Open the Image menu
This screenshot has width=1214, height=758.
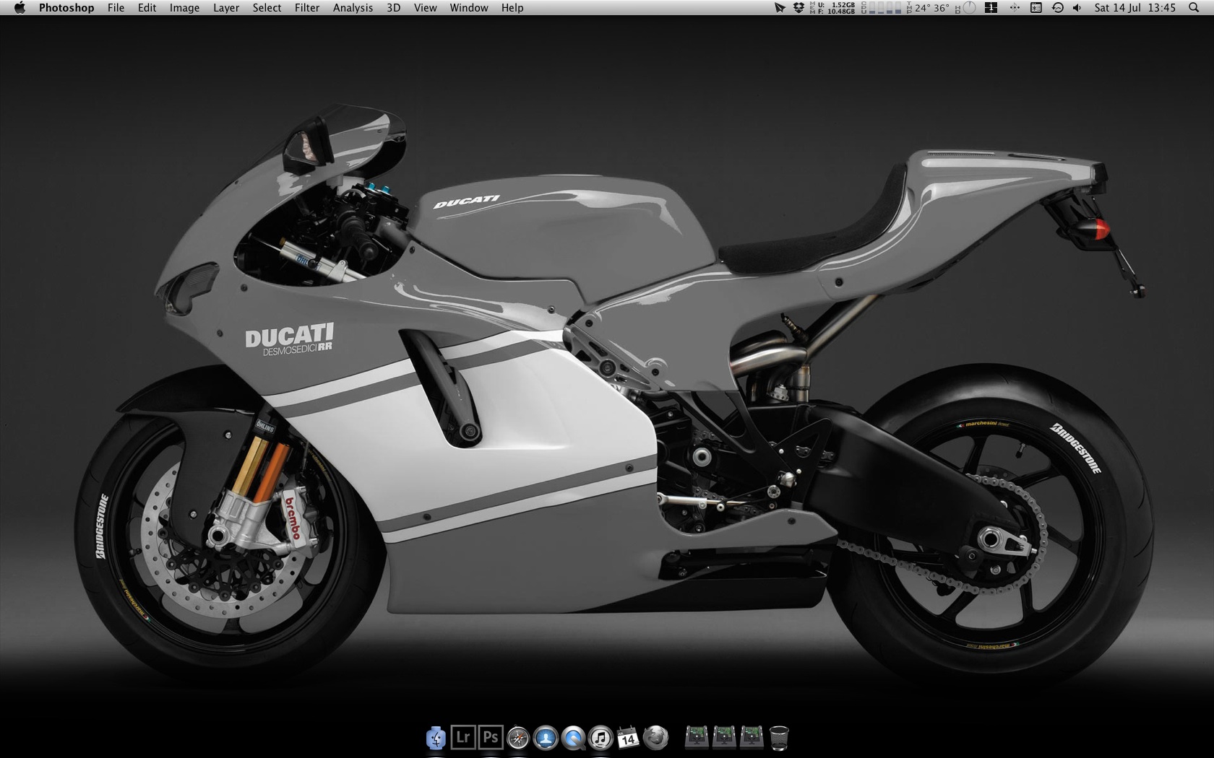[184, 8]
